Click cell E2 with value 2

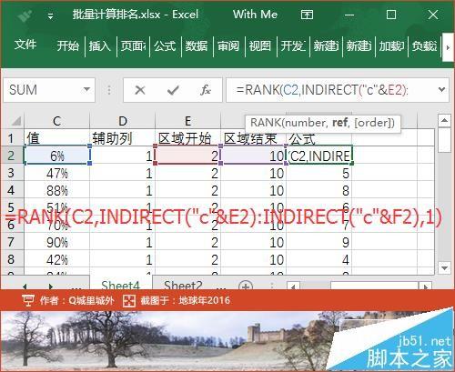188,156
